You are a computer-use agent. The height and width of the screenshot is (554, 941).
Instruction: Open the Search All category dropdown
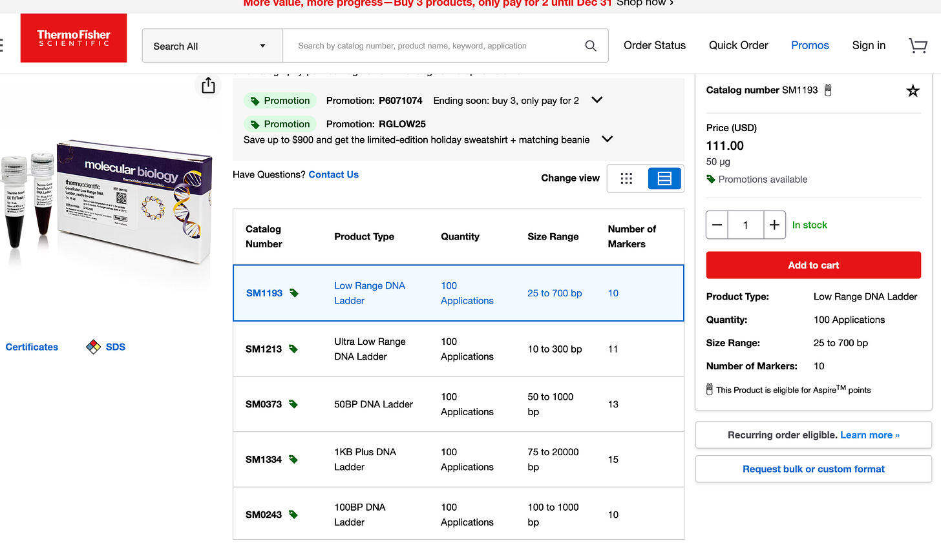pyautogui.click(x=213, y=46)
